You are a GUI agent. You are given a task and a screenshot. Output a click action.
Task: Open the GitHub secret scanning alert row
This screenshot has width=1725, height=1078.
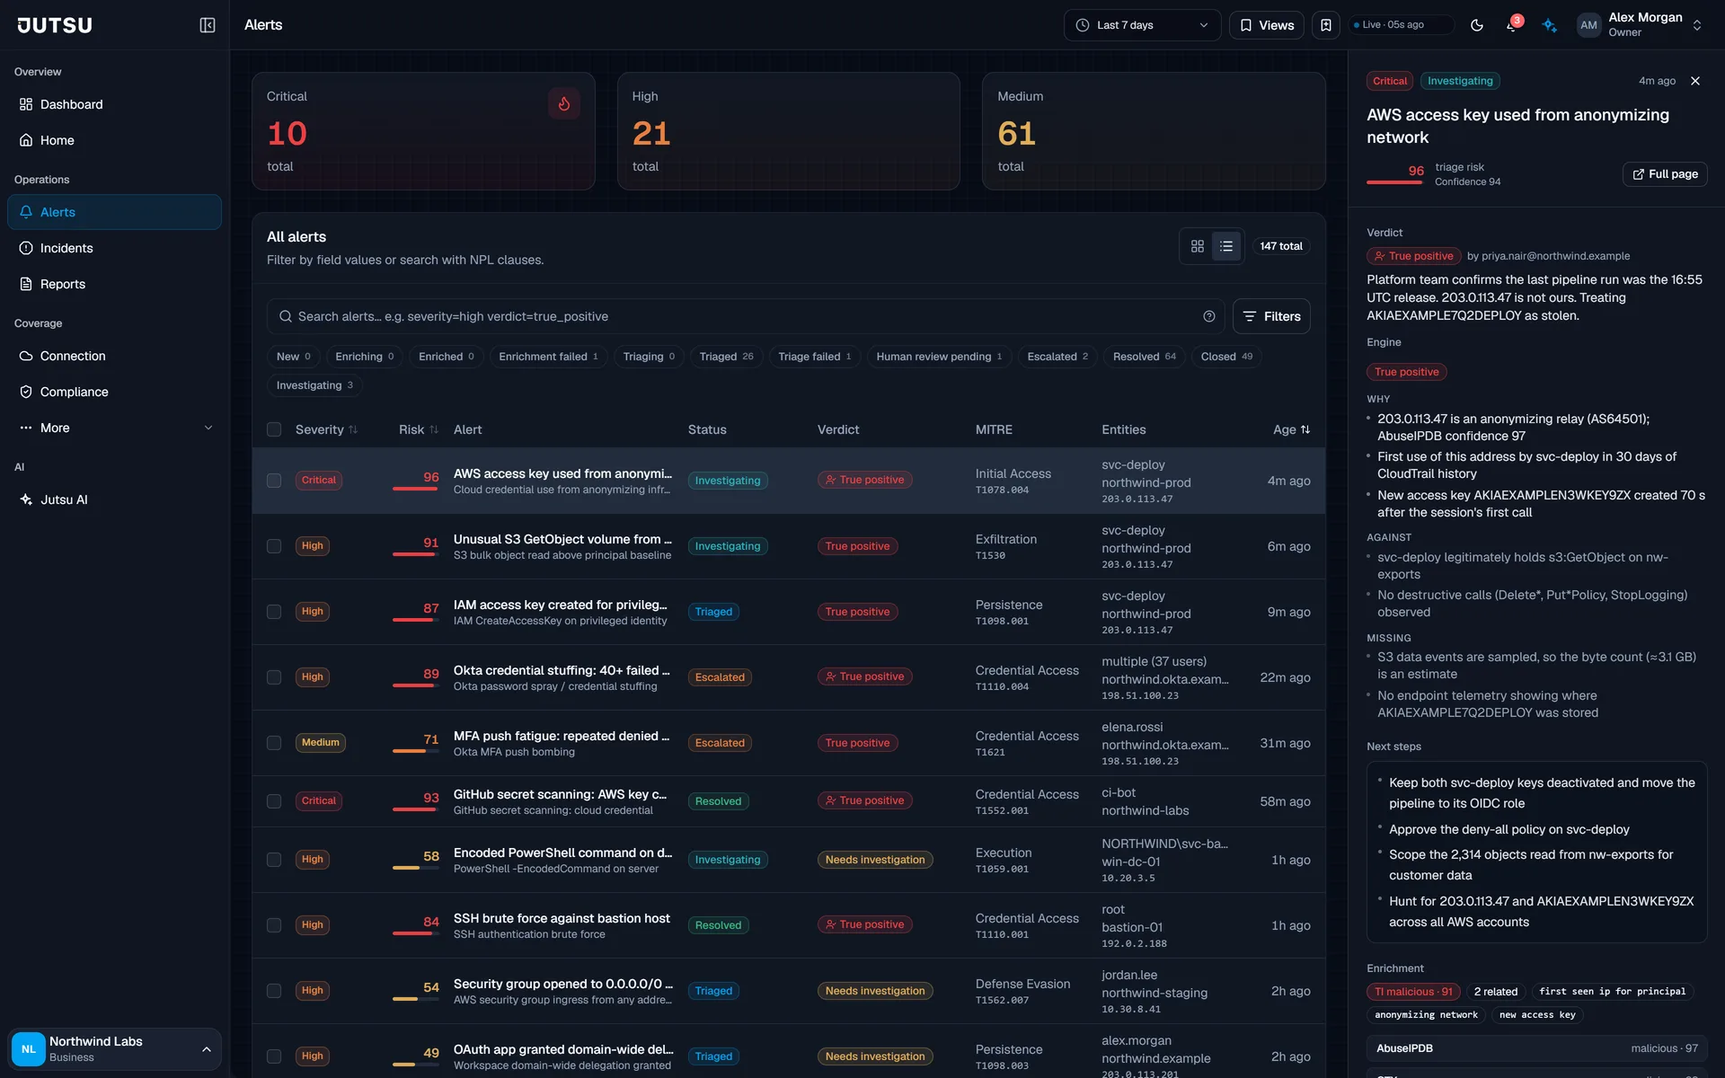coord(789,801)
